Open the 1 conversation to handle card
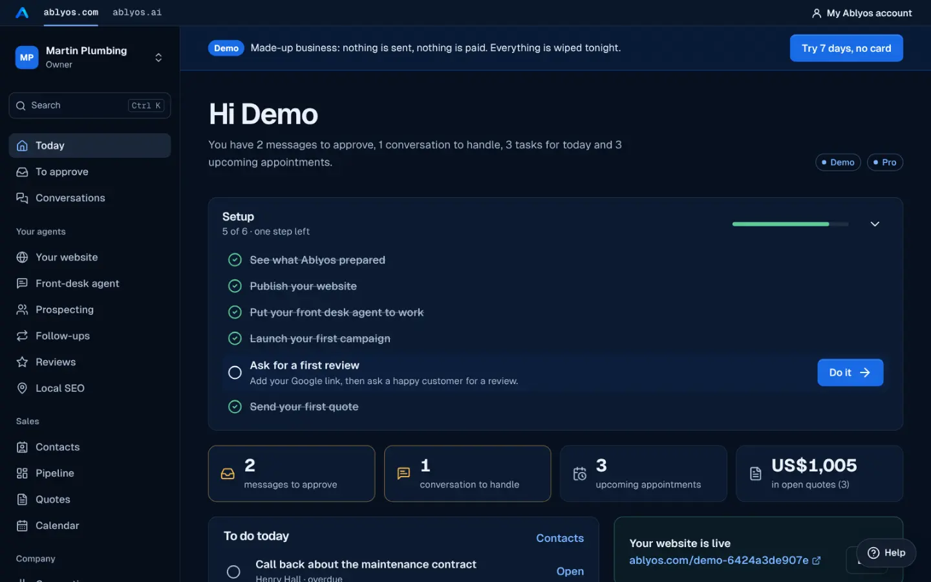 click(467, 473)
